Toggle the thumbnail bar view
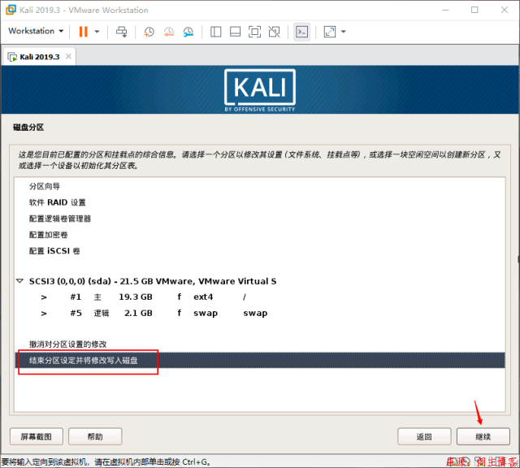520x468 pixels. [236, 32]
